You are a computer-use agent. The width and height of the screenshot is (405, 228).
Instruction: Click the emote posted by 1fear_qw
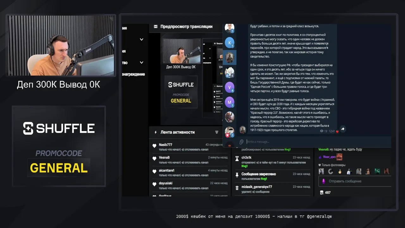point(339,157)
